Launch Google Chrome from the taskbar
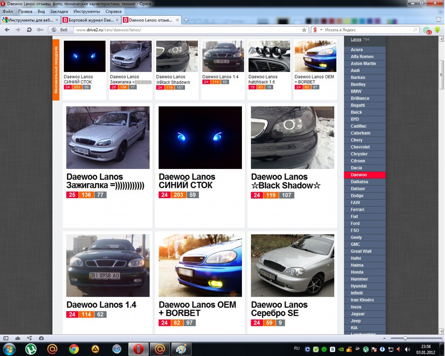Image resolution: width=445 pixels, height=356 pixels. click(74, 349)
